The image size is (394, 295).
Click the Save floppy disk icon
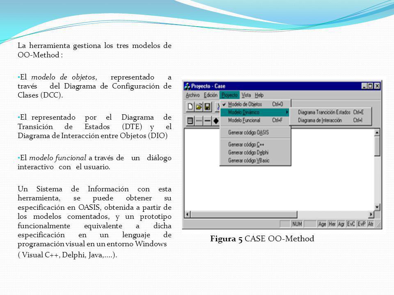pyautogui.click(x=207, y=107)
